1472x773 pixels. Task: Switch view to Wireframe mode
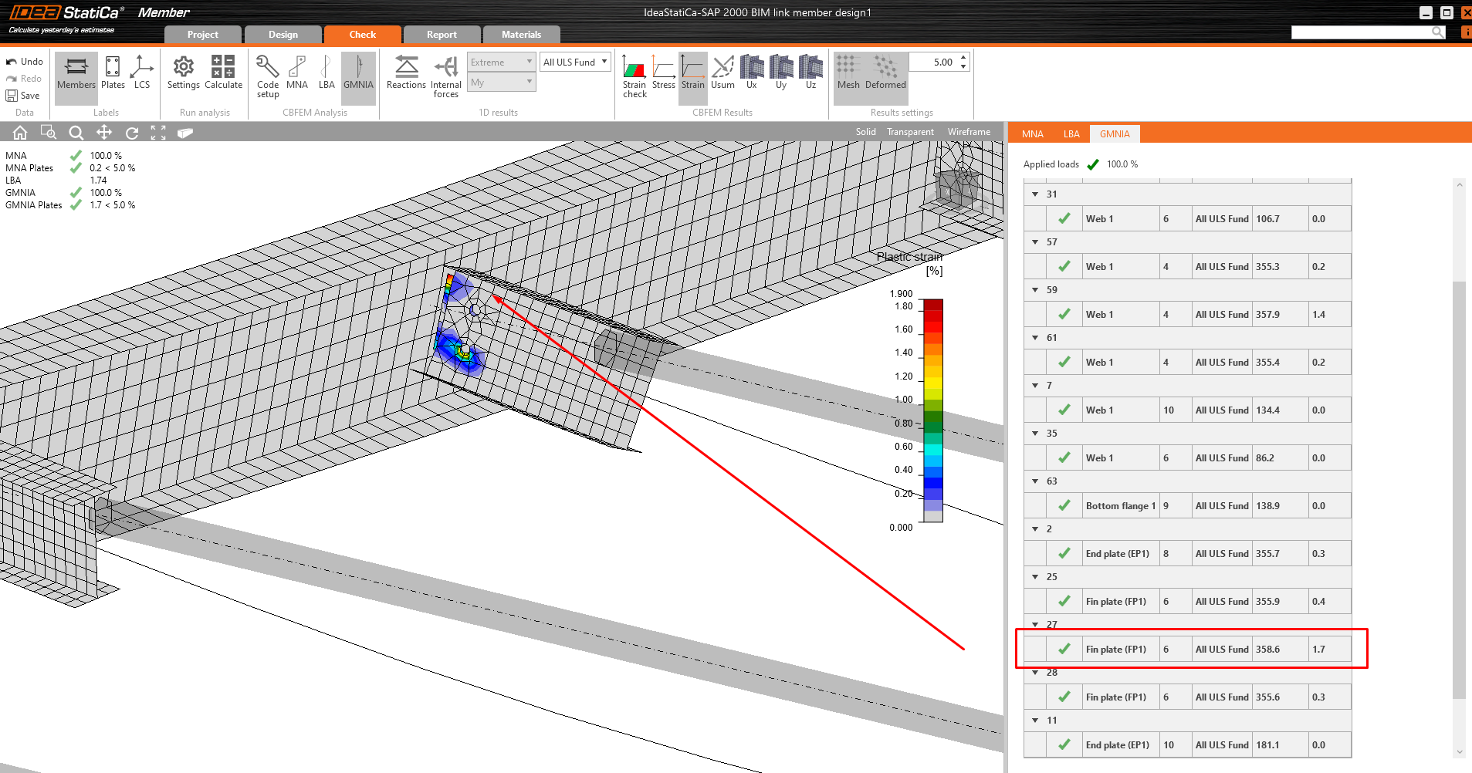(969, 132)
